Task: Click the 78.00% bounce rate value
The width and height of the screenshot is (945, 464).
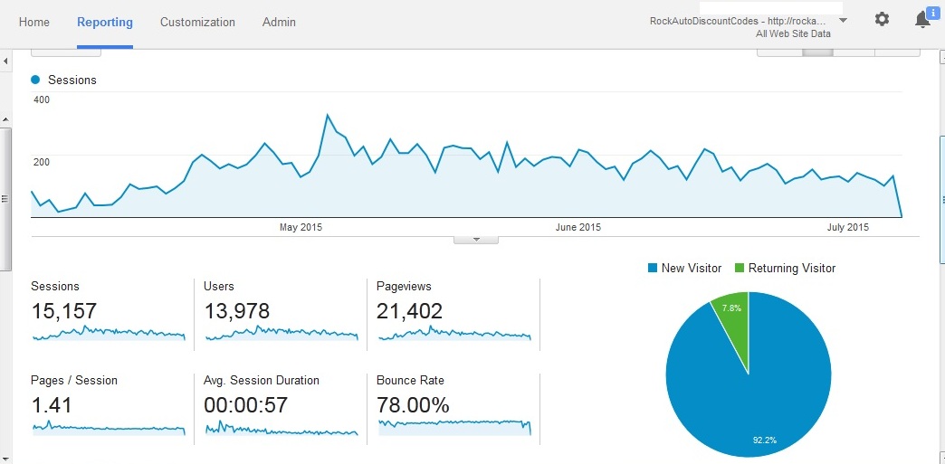Action: click(x=413, y=405)
